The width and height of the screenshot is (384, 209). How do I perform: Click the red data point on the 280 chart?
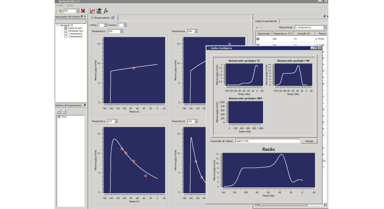tap(134, 68)
